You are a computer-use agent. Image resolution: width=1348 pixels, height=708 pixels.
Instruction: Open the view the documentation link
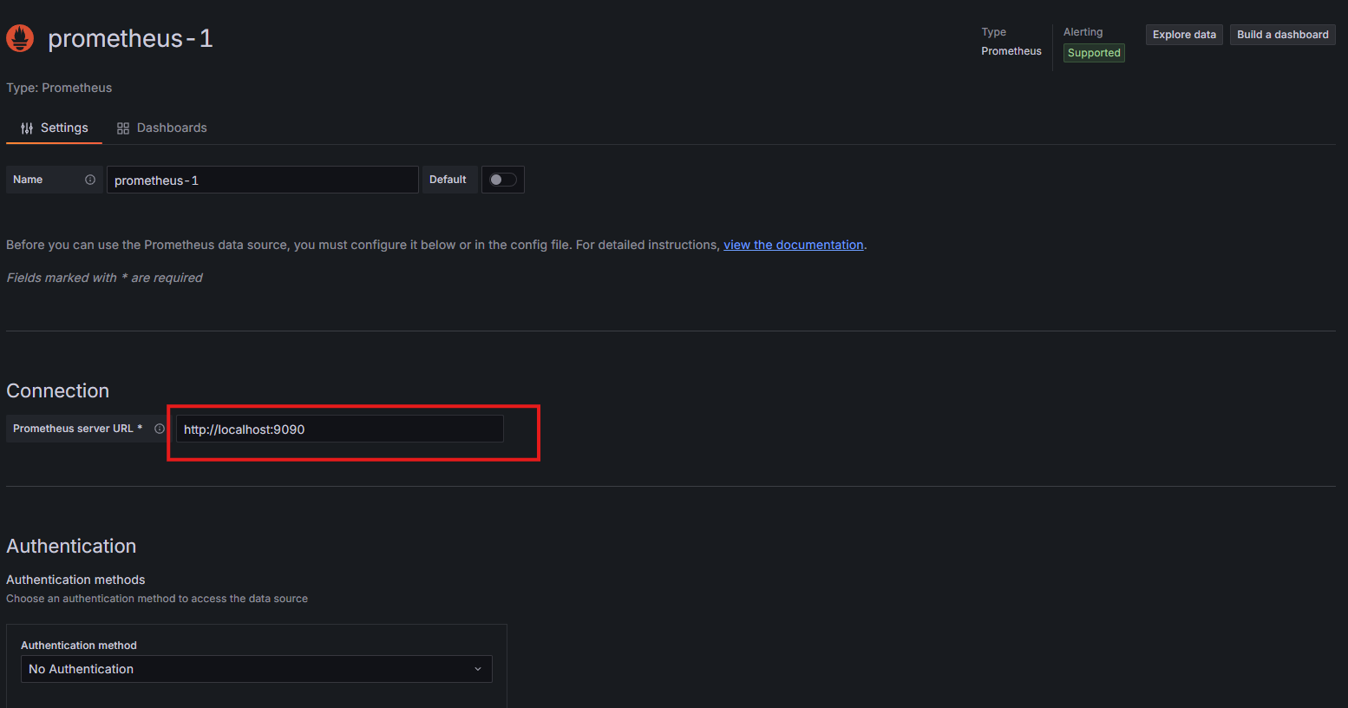click(x=793, y=245)
